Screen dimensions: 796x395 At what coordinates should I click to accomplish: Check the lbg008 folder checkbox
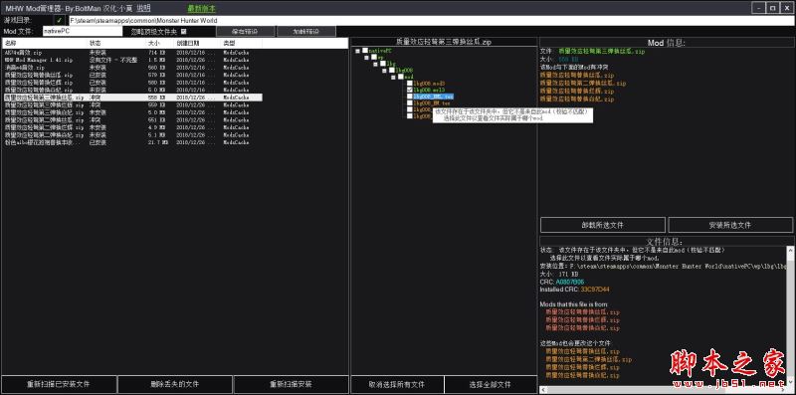[x=392, y=70]
